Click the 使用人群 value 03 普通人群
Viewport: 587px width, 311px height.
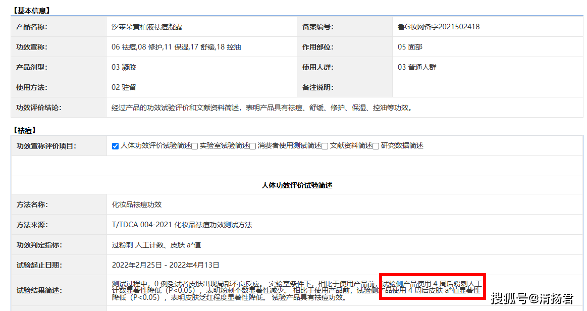tap(417, 67)
